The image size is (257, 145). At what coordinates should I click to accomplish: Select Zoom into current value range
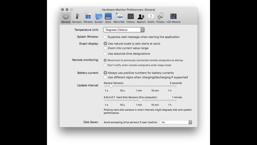pyautogui.click(x=105, y=48)
